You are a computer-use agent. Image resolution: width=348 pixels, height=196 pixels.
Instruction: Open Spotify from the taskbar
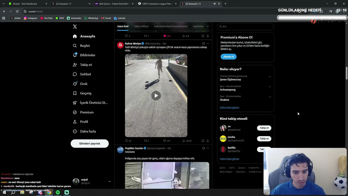point(58,192)
